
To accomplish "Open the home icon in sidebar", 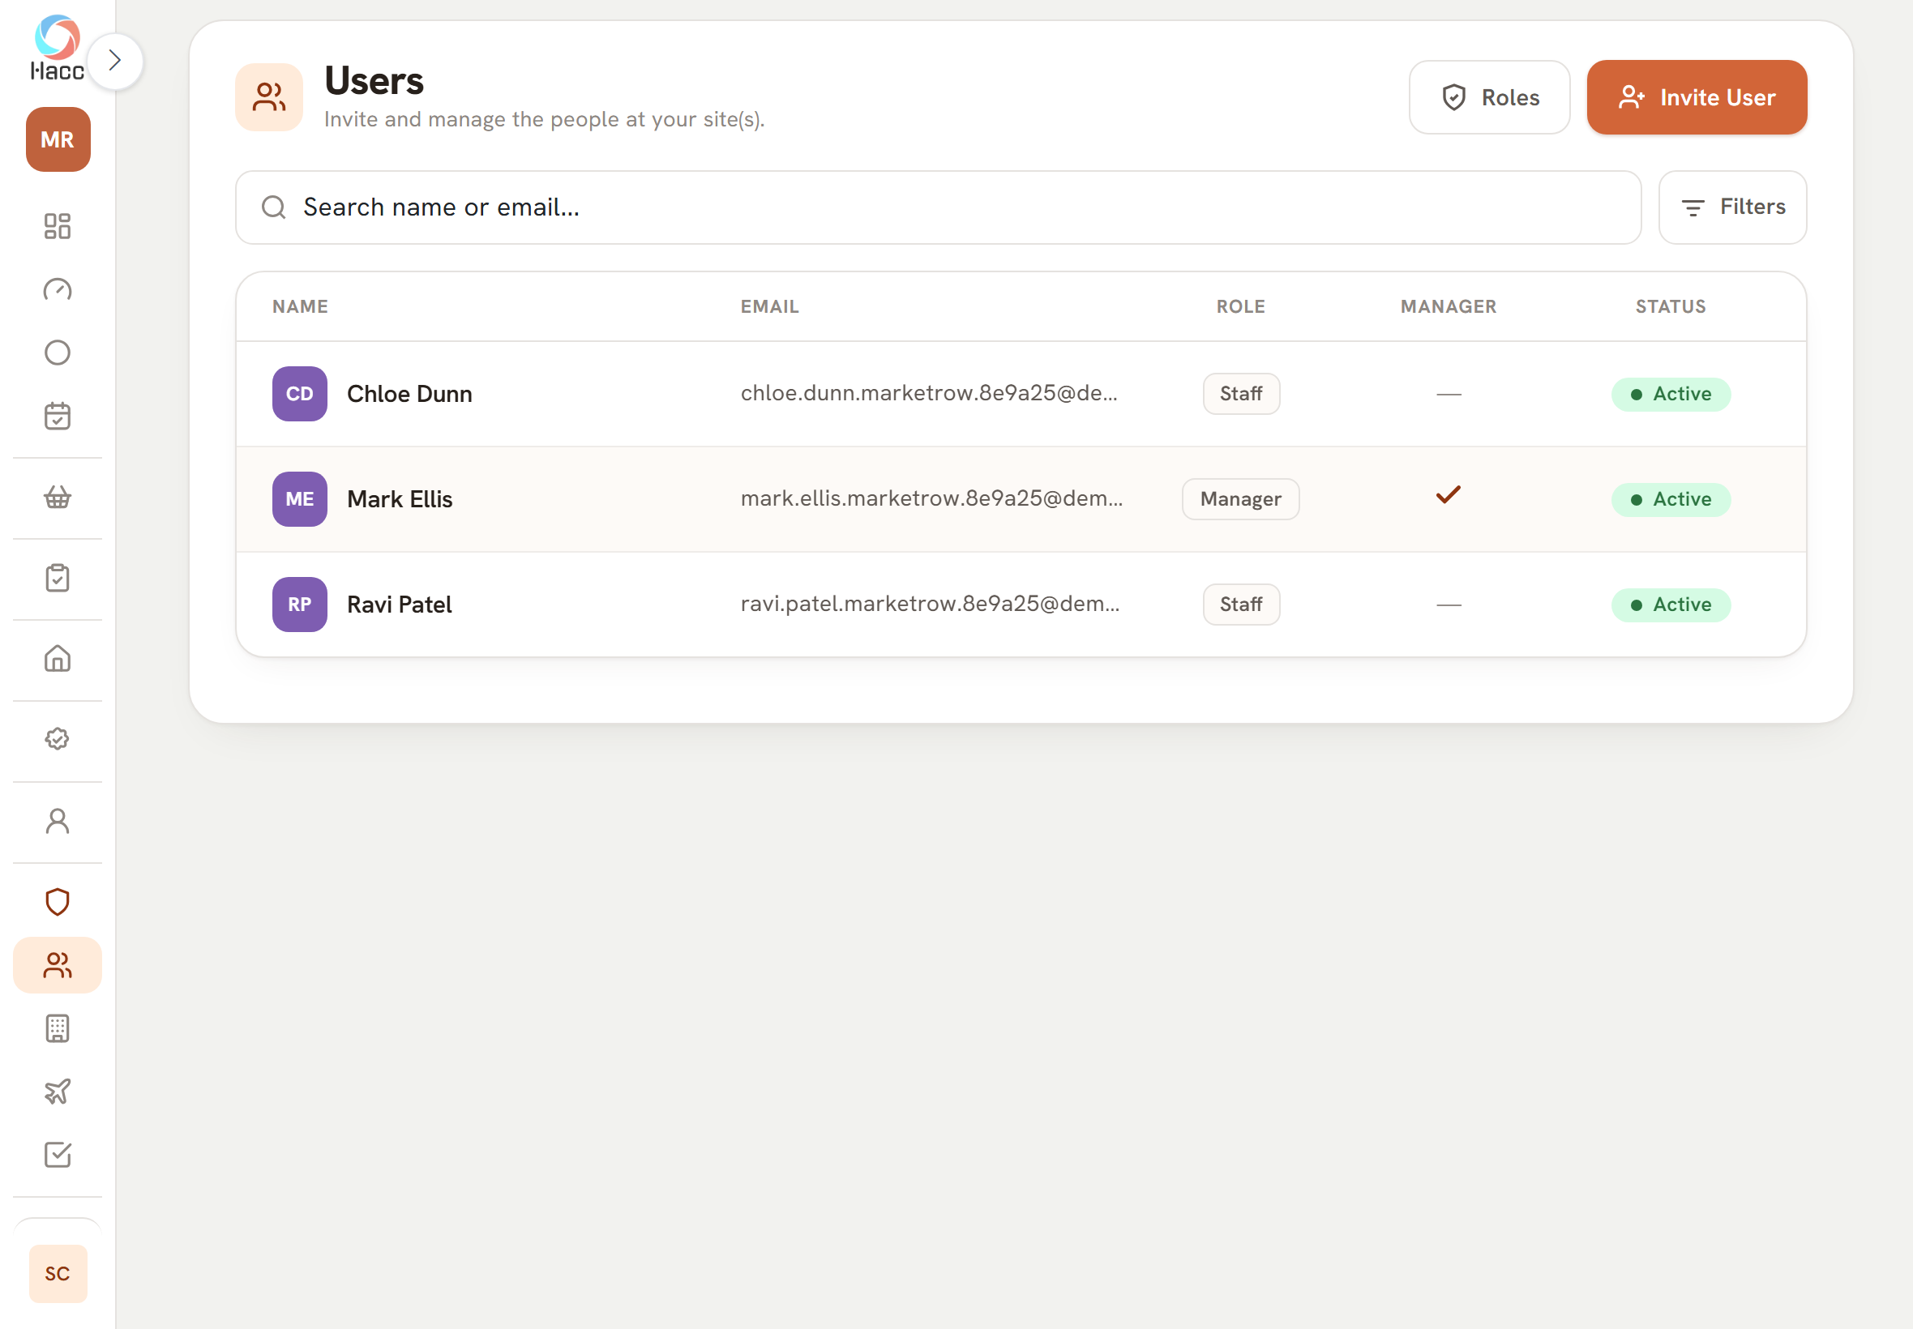I will (58, 659).
